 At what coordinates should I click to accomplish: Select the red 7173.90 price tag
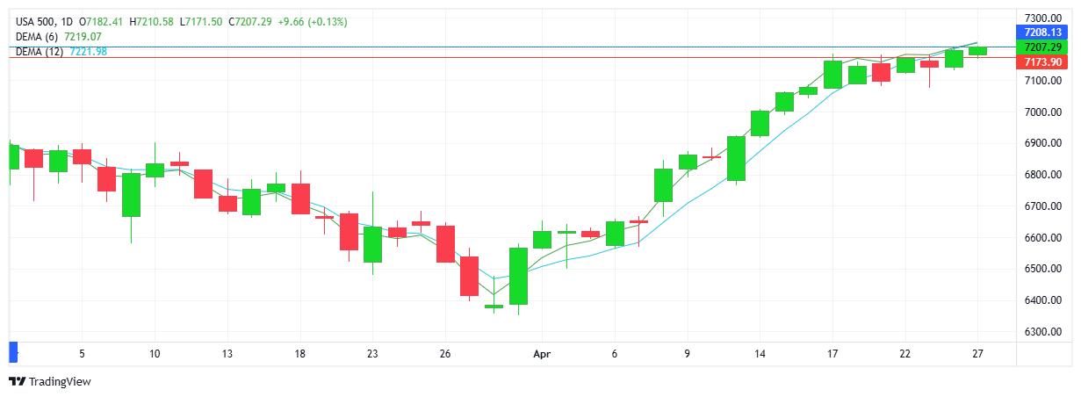coord(1043,62)
